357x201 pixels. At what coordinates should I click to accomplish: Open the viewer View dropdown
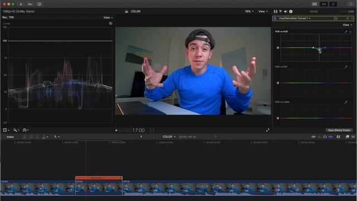263,11
